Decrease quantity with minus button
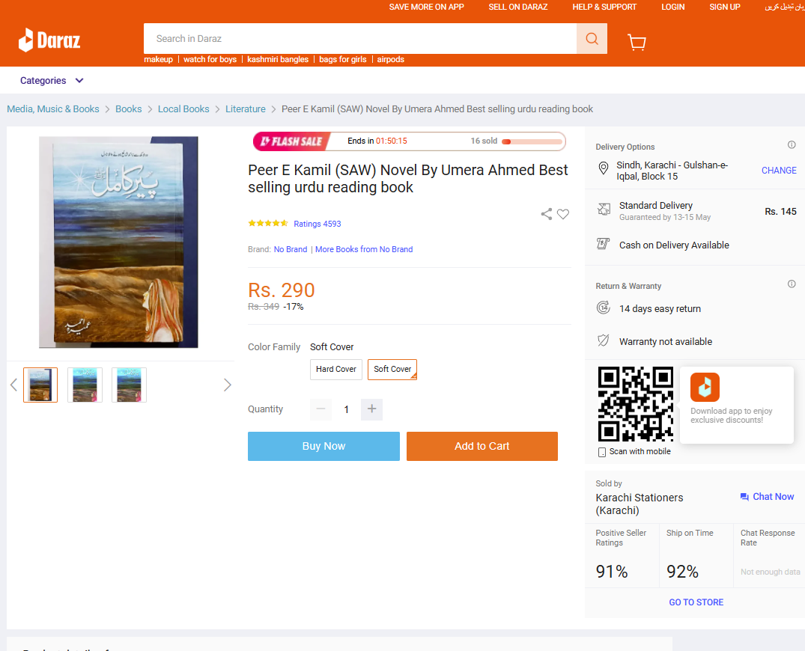805x651 pixels. point(321,409)
